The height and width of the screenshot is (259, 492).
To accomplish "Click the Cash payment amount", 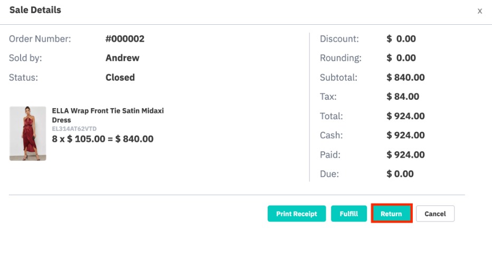I will click(x=405, y=135).
